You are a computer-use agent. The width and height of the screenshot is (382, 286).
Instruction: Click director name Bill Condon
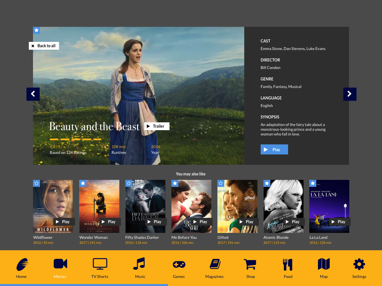point(270,68)
